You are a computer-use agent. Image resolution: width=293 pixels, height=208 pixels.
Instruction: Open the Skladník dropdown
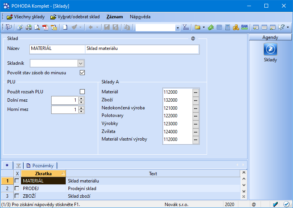click(81, 63)
